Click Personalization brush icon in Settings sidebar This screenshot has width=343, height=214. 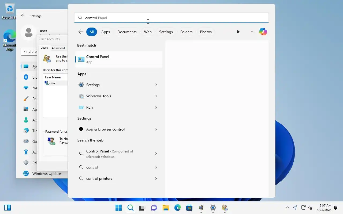[x=26, y=99]
